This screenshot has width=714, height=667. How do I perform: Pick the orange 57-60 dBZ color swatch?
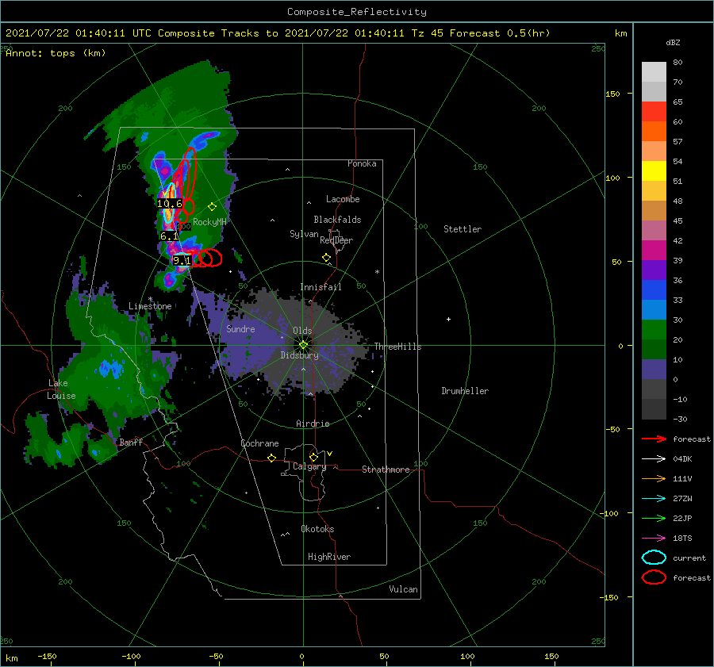654,131
